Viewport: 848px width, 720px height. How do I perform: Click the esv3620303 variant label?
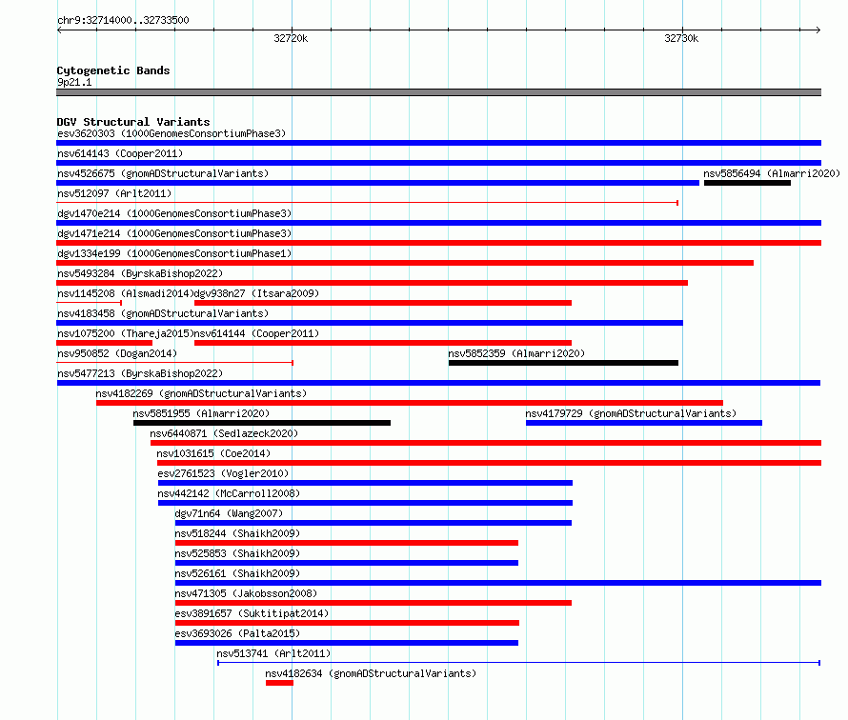tap(172, 133)
